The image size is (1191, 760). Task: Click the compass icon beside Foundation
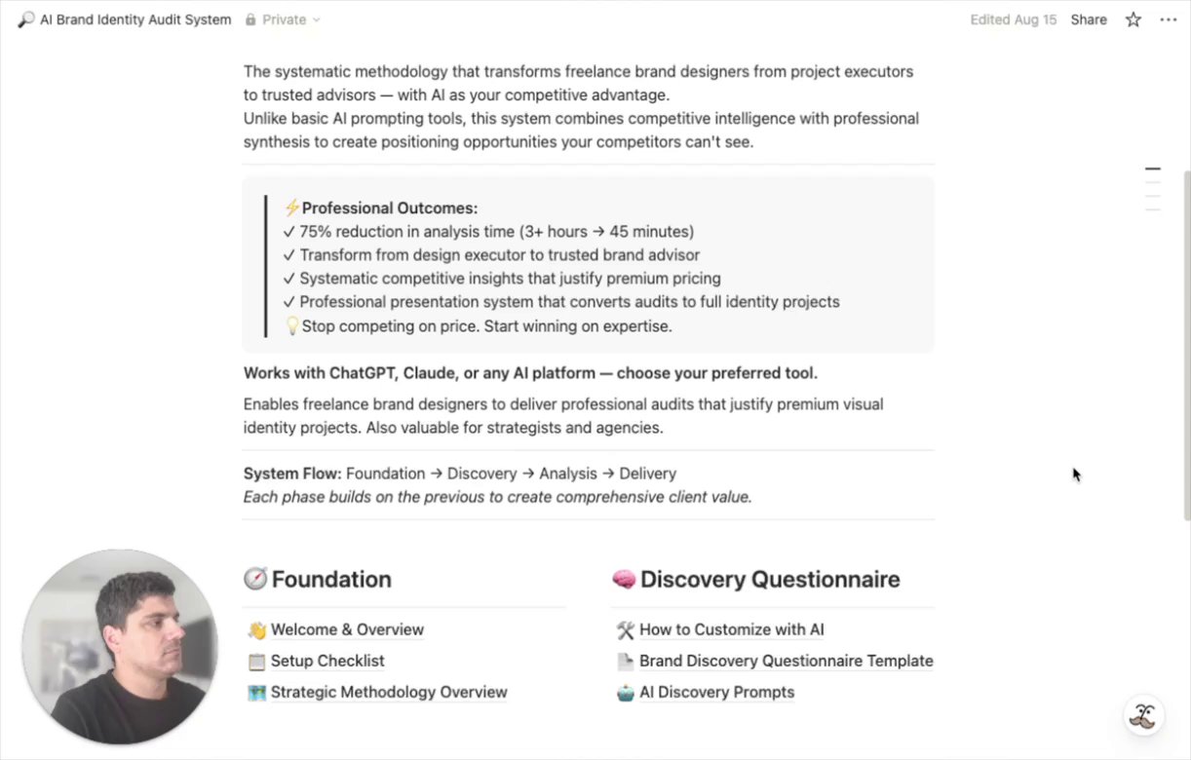[x=255, y=579]
